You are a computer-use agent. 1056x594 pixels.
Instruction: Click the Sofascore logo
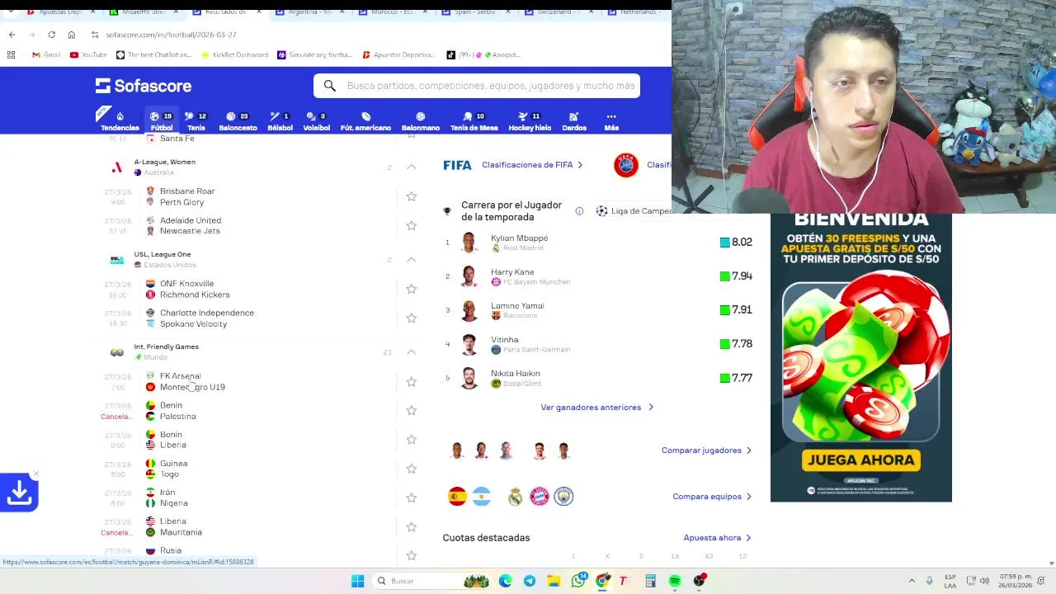pos(144,86)
